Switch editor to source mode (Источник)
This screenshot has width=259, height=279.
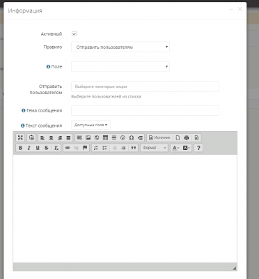coord(159,137)
